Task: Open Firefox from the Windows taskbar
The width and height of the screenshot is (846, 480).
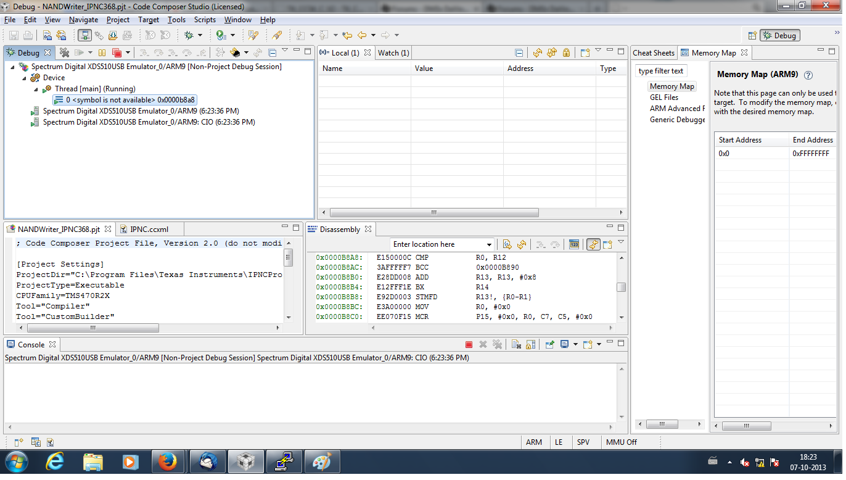Action: point(167,461)
